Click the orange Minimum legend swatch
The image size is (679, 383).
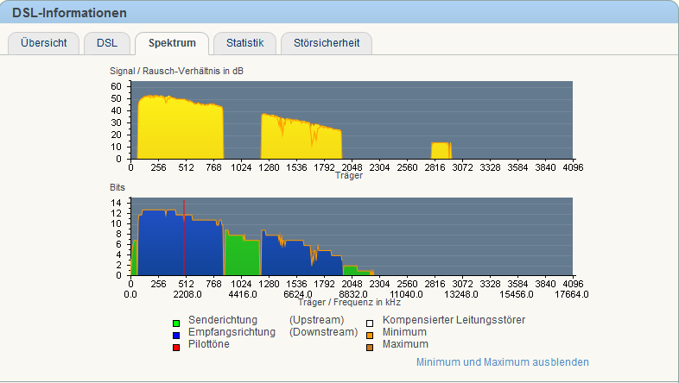[369, 333]
